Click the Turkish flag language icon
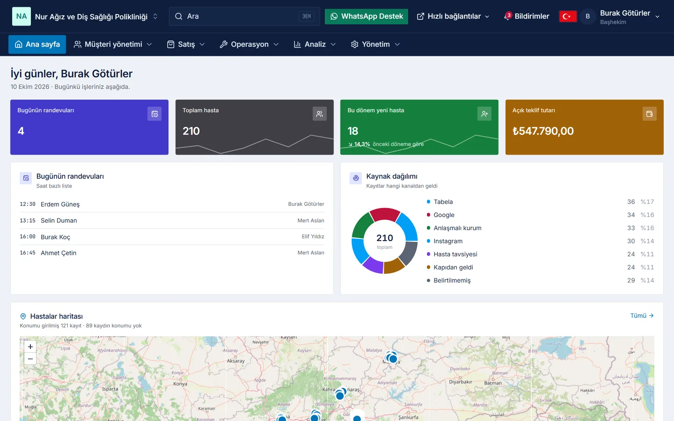674x421 pixels. point(567,16)
